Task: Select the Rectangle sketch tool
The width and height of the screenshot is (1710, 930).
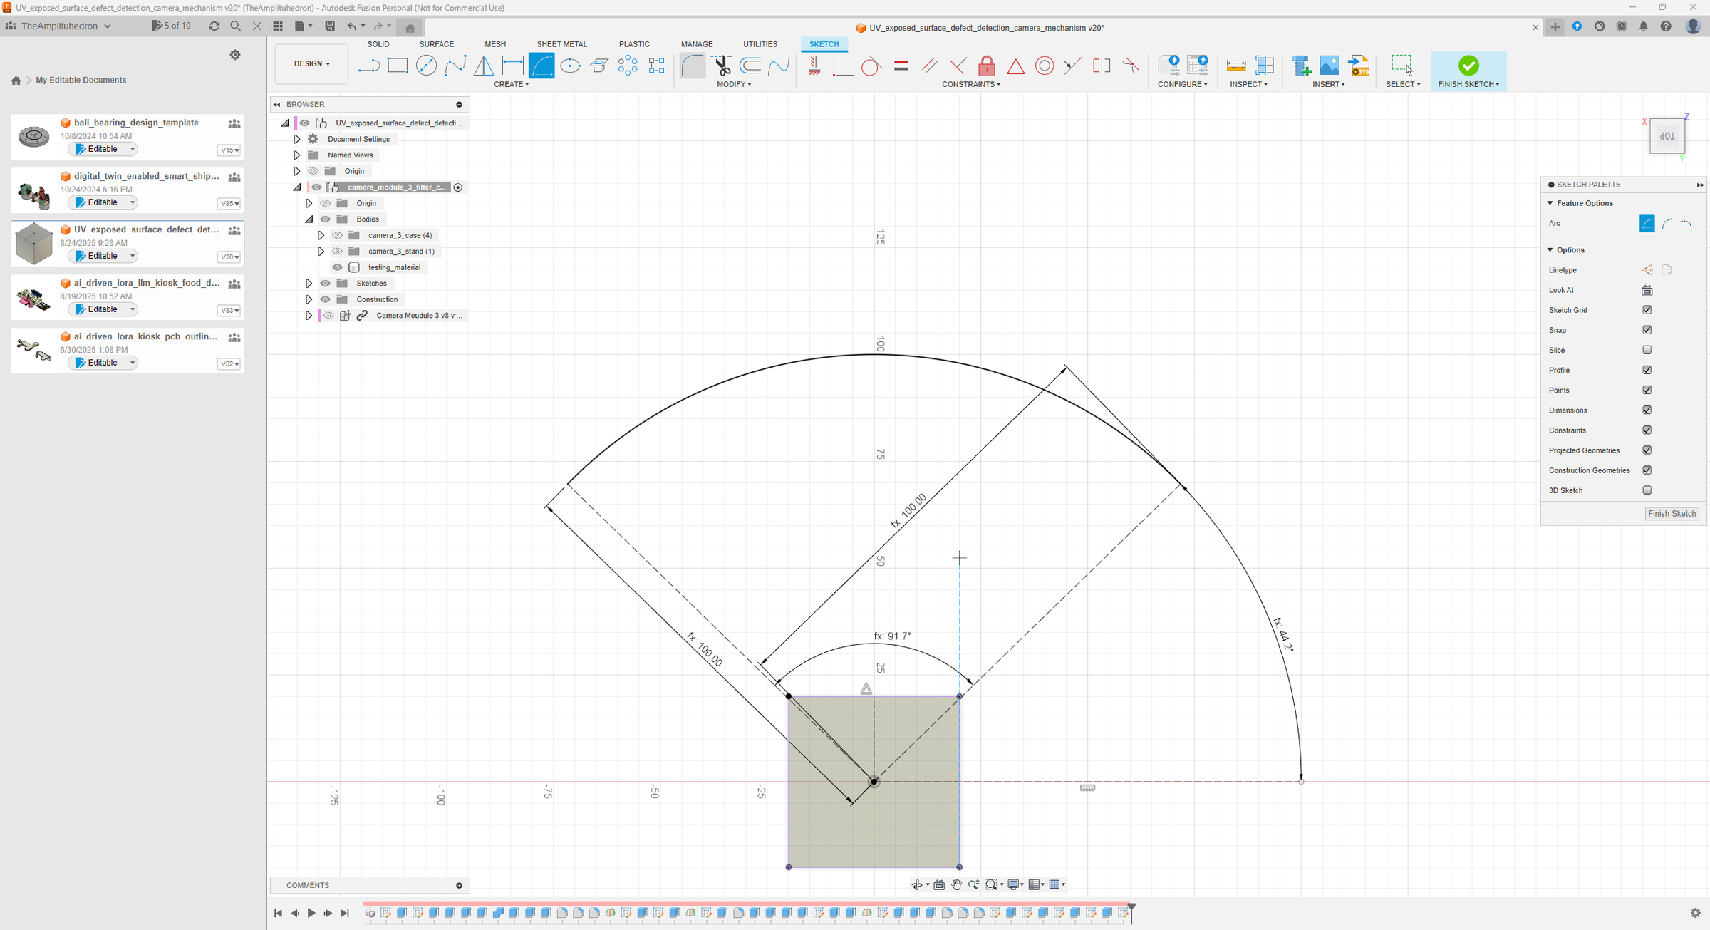Action: coord(398,66)
